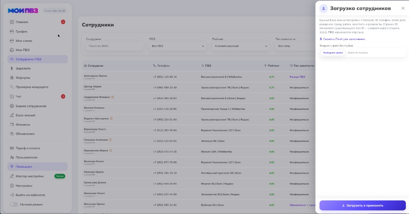Click the График calendar icon in sidebar
Image resolution: width=409 pixels, height=214 pixels.
(x=12, y=32)
